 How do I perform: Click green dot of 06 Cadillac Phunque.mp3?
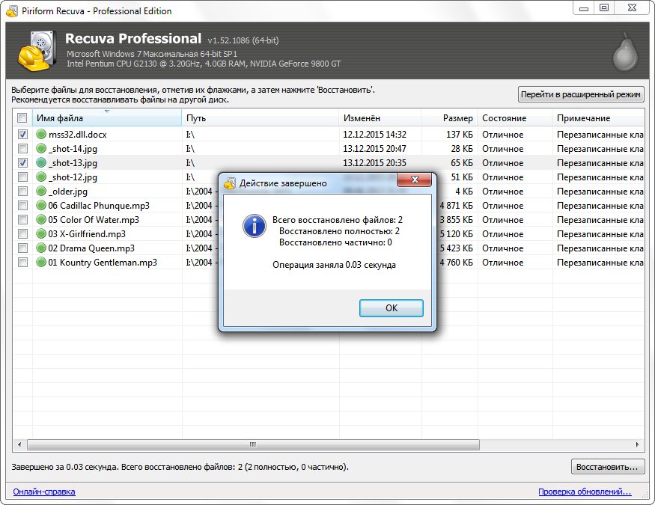tap(41, 205)
